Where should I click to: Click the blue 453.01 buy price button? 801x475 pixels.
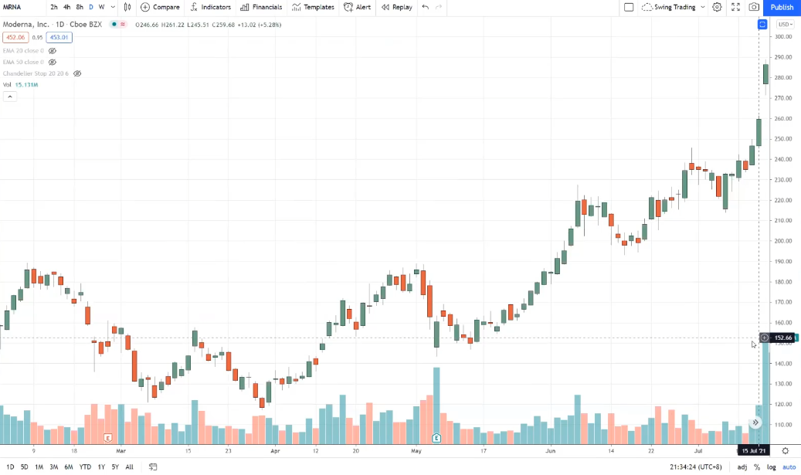(x=59, y=37)
